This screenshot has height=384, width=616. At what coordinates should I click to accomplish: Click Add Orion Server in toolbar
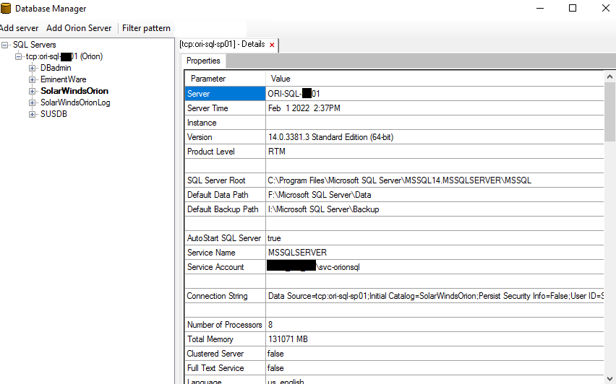tap(79, 28)
